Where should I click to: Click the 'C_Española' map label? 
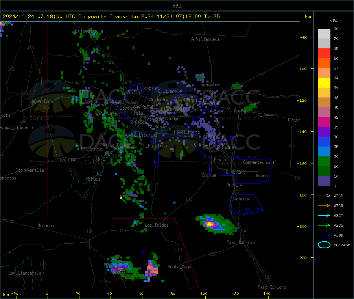coord(170,91)
